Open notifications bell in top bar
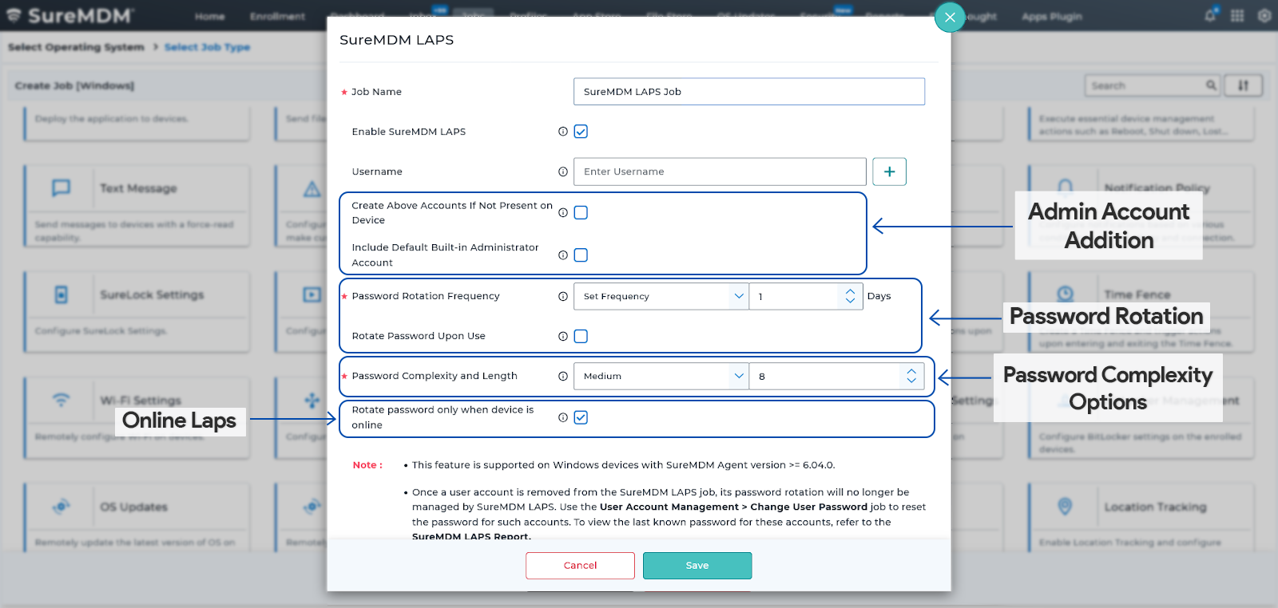This screenshot has width=1278, height=608. [1210, 16]
